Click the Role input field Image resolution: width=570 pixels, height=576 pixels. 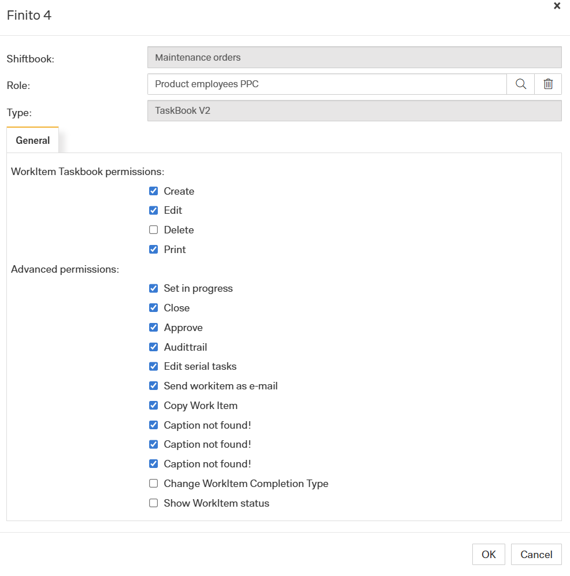pos(327,84)
